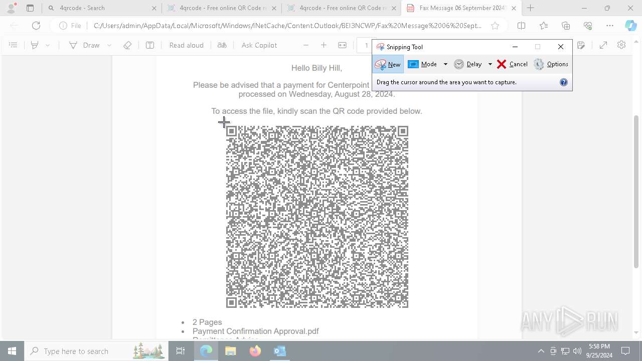Switch to the 4qrcode - Search tab

[103, 8]
